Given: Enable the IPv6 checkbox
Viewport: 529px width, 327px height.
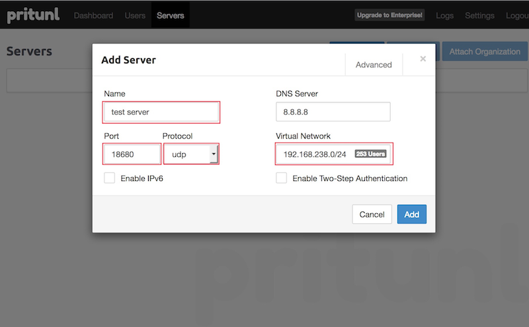Looking at the screenshot, I should 110,178.
